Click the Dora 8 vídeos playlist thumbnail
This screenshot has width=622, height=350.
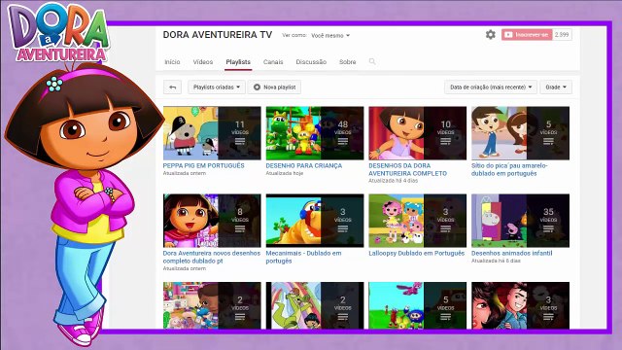pos(212,221)
